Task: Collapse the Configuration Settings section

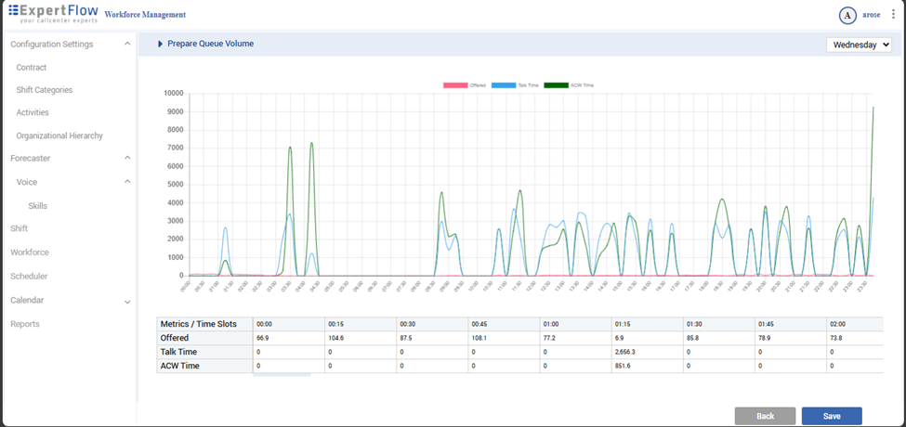Action: 127,44
